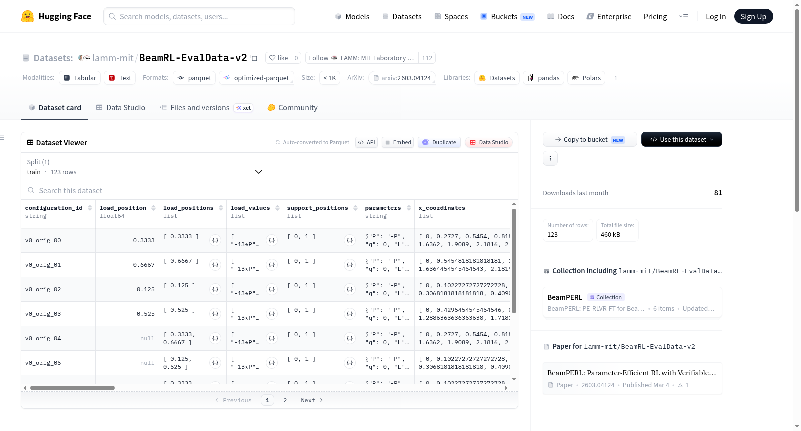
Task: Sort by the load_values column
Action: 277,208
